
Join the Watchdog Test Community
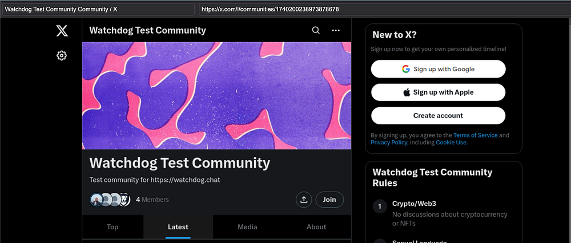pyautogui.click(x=329, y=200)
